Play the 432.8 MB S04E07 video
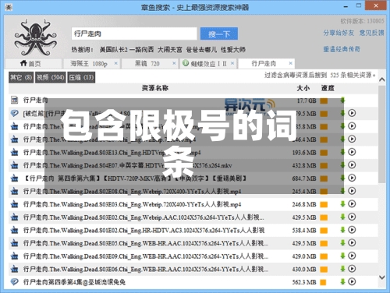390x293 pixels. 352,165
